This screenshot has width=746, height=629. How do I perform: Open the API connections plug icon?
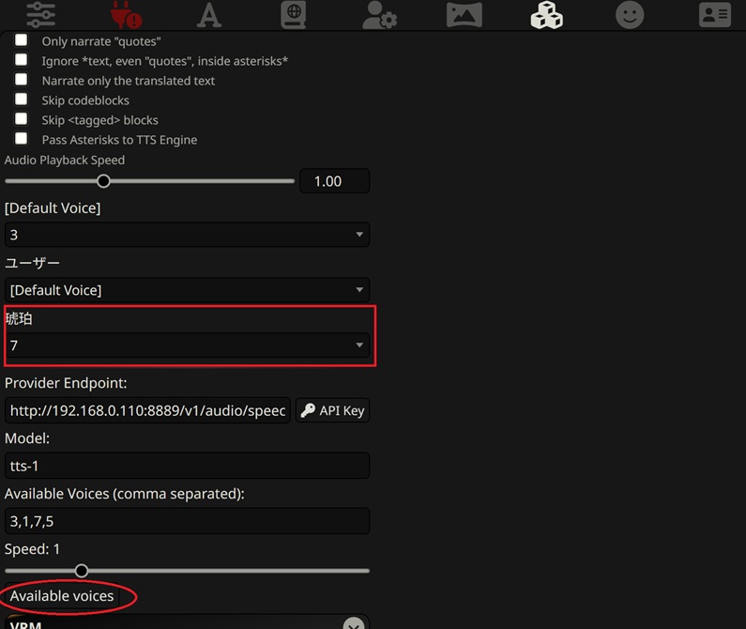click(126, 15)
